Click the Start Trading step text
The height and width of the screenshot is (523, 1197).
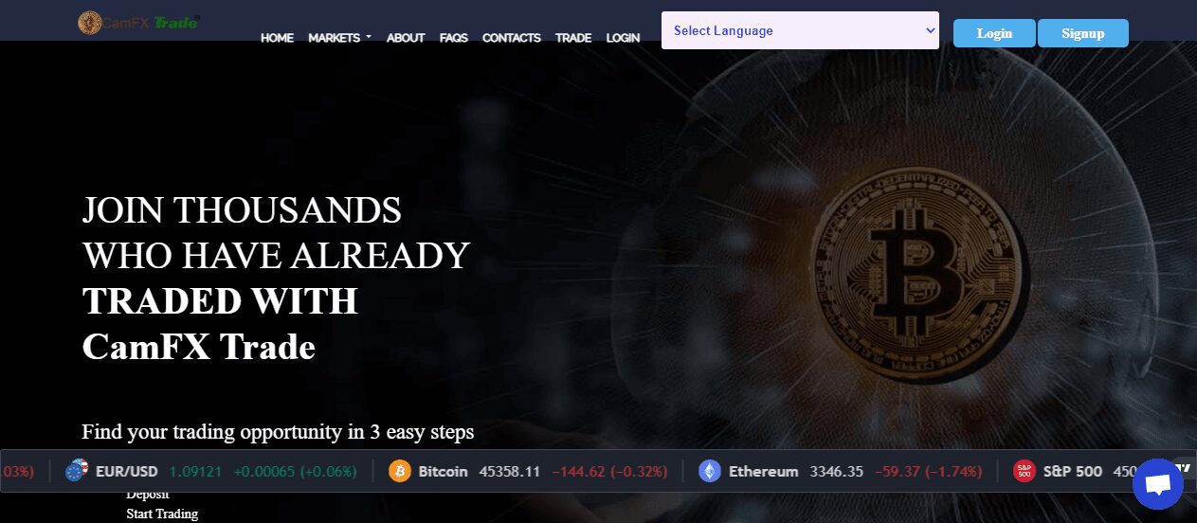point(162,514)
